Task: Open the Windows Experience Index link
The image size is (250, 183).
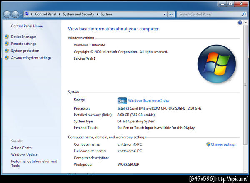Action: pyautogui.click(x=148, y=100)
